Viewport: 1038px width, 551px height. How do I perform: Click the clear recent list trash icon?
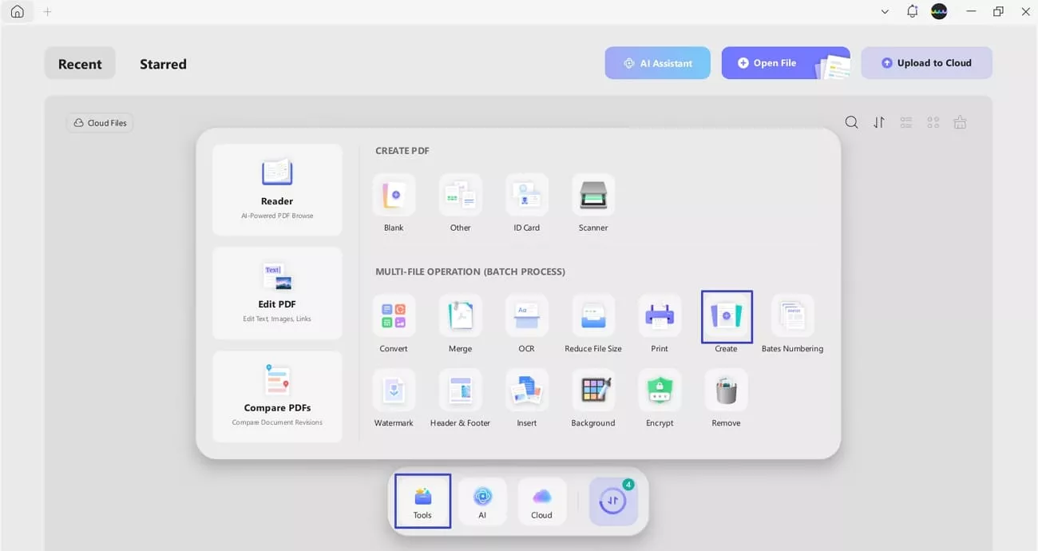point(961,122)
